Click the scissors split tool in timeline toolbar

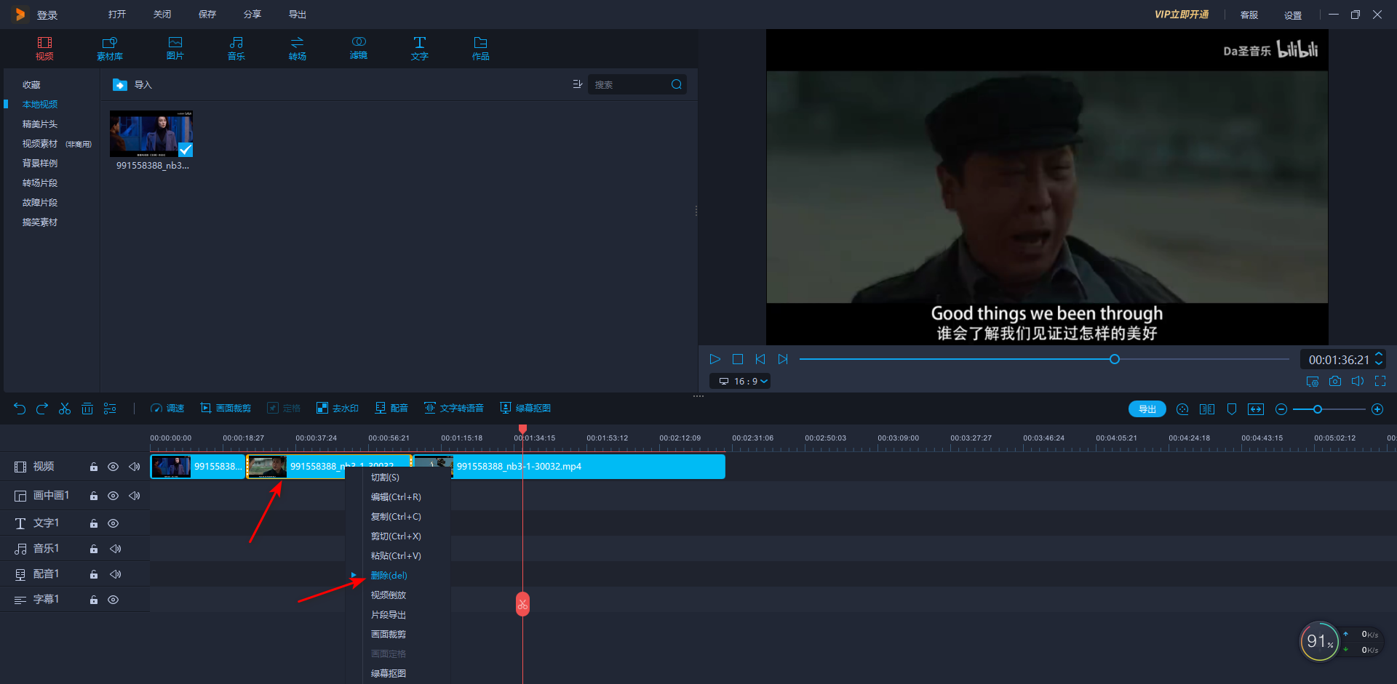65,409
